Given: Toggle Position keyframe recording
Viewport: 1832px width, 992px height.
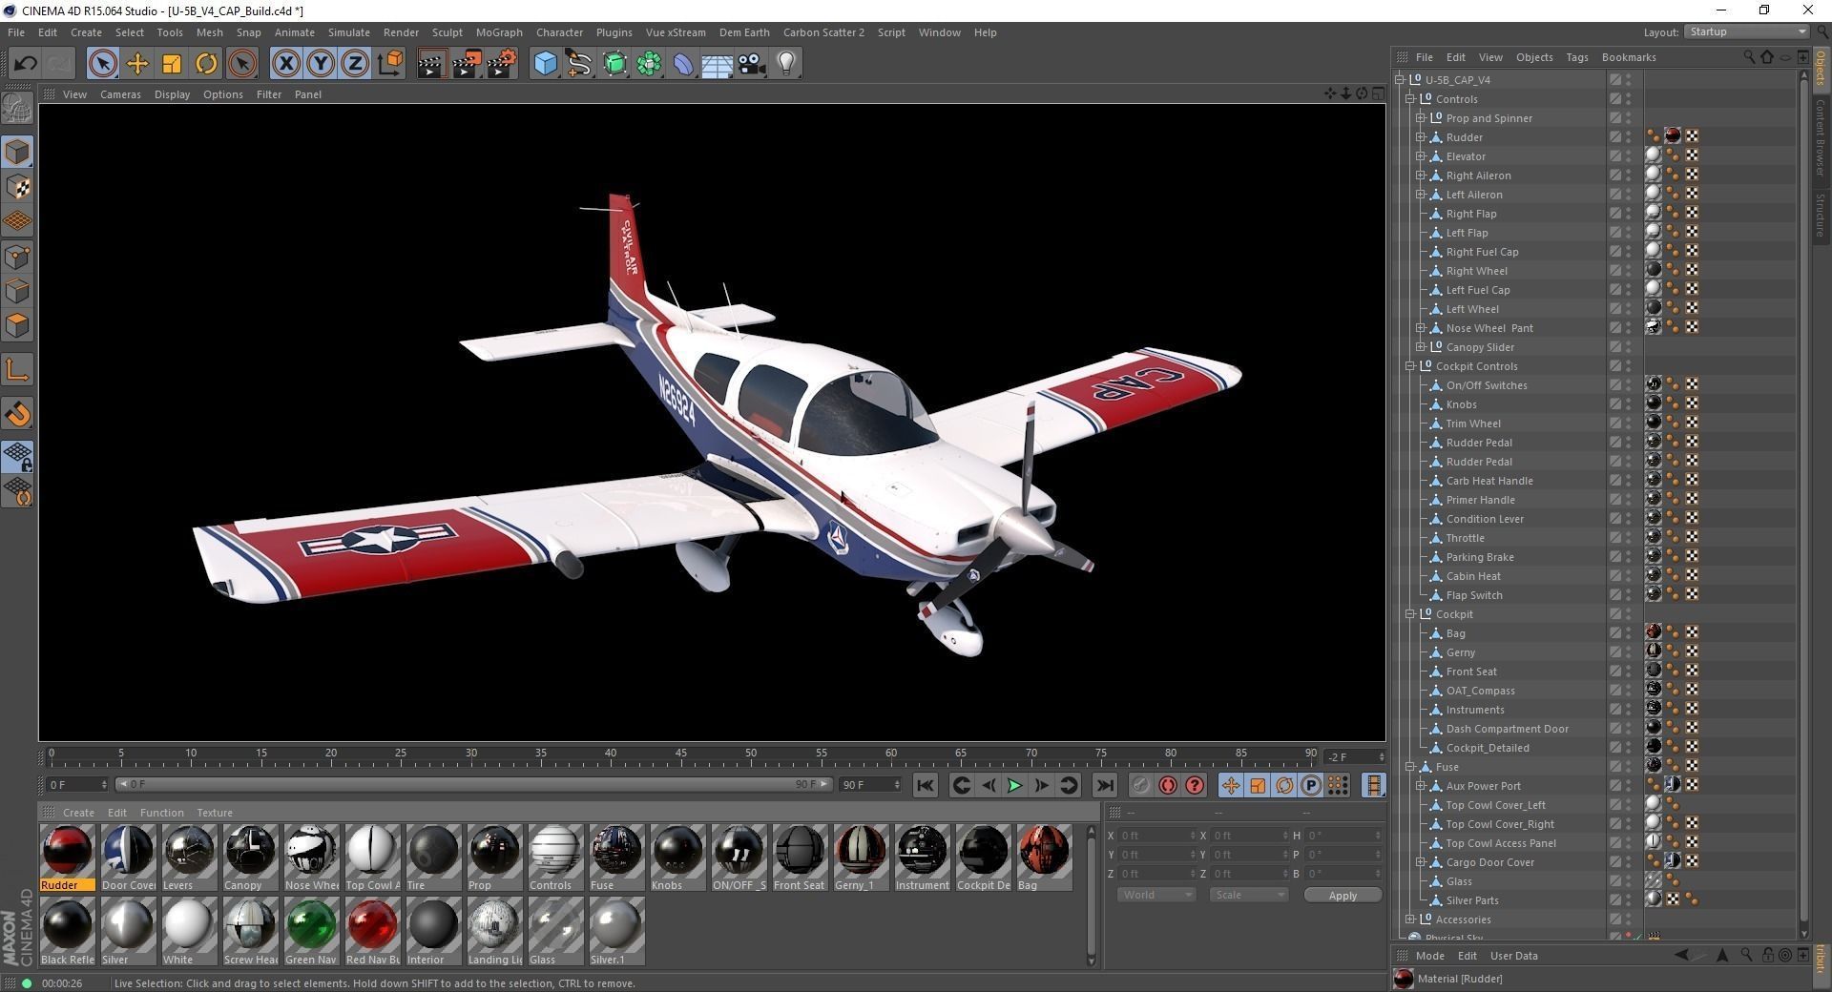Looking at the screenshot, I should pos(1231,785).
